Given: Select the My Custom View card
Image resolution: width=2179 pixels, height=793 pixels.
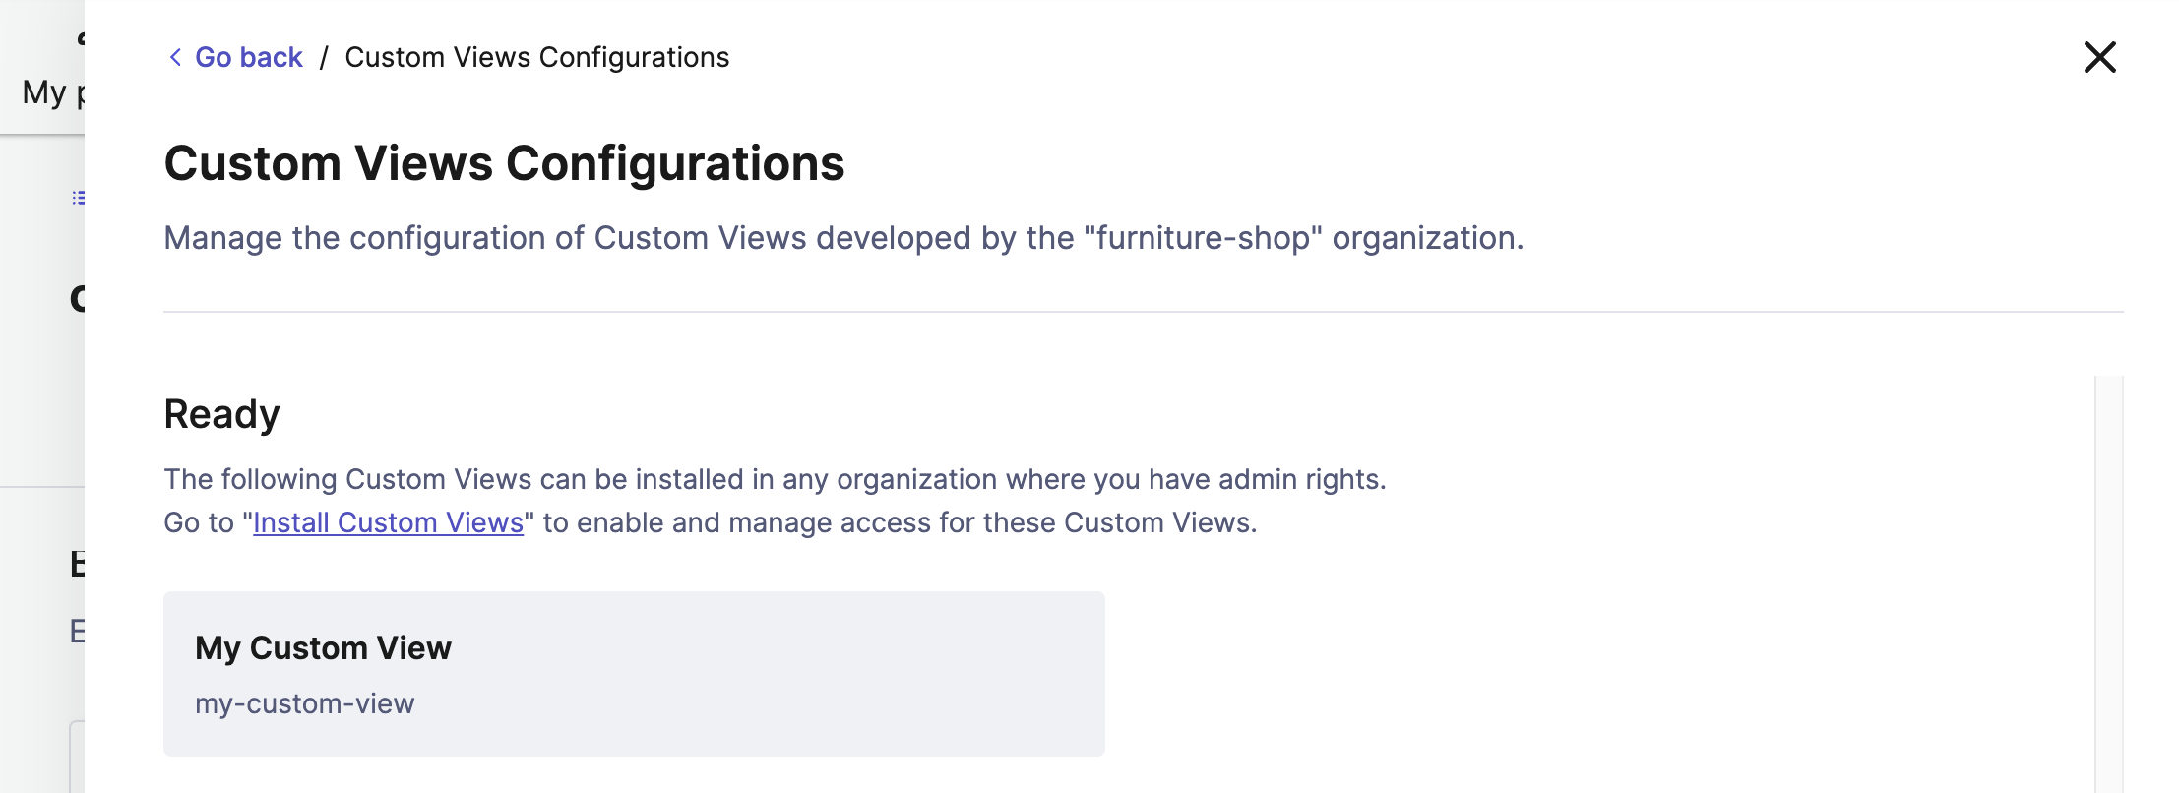Looking at the screenshot, I should tap(634, 674).
